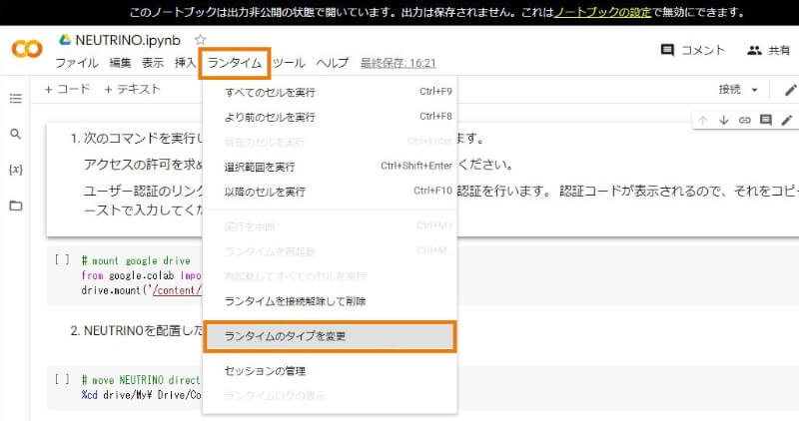The height and width of the screenshot is (421, 799).
Task: Click the NEUTRINO.ipynb notebook title
Action: click(x=128, y=40)
